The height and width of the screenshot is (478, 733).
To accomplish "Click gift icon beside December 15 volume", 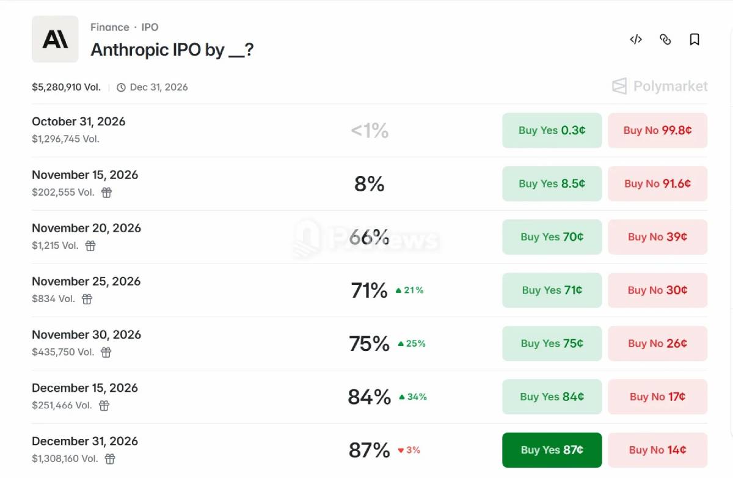I will click(104, 405).
